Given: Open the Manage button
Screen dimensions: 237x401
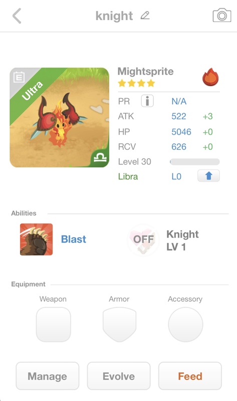Looking at the screenshot, I should (x=48, y=376).
